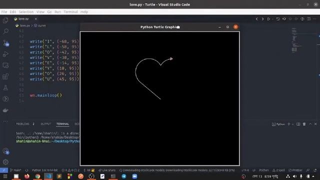Click Live Share in status bar
The height and width of the screenshot is (180, 320).
pyautogui.click(x=107, y=170)
